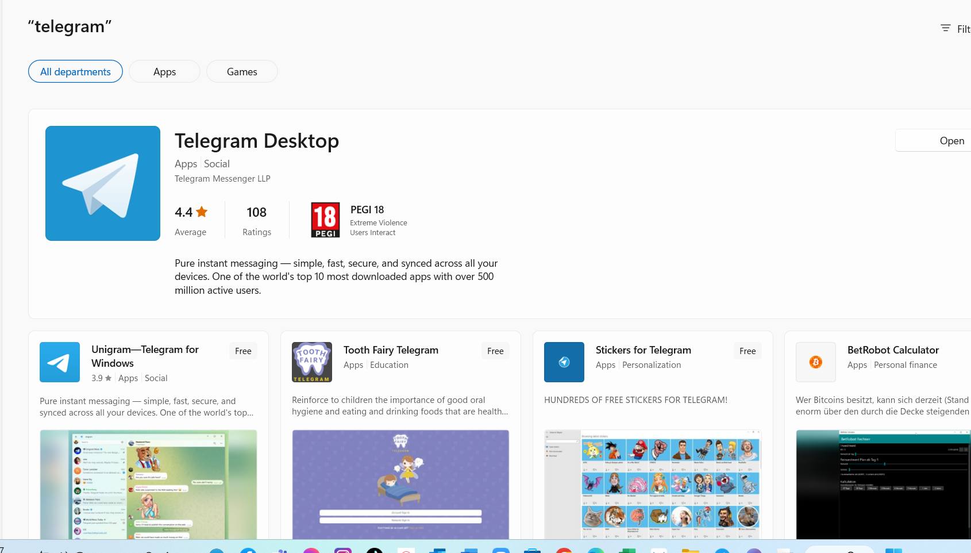This screenshot has height=553, width=971.
Task: Click Free button on Unigram card
Action: tap(243, 351)
